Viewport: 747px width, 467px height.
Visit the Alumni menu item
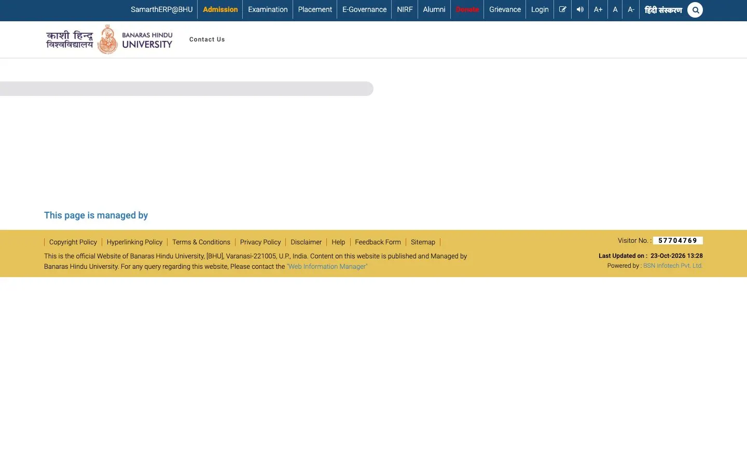pyautogui.click(x=434, y=9)
